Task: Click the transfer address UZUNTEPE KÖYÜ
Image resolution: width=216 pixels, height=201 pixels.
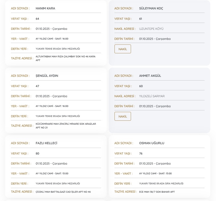Action: [x=151, y=29]
